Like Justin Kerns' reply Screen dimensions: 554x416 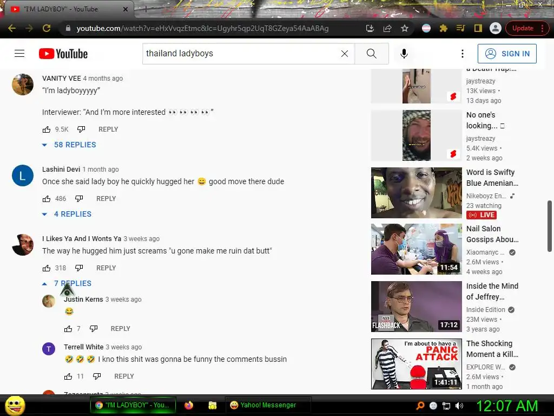pos(68,329)
